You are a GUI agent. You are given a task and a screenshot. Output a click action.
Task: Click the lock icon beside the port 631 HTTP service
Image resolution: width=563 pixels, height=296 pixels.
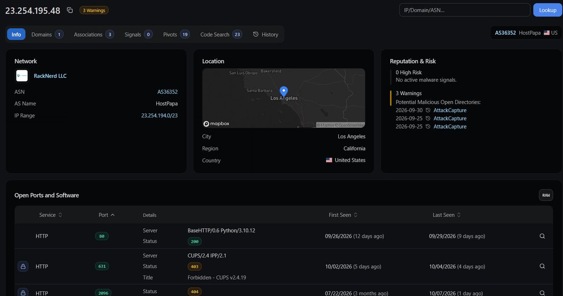click(x=23, y=266)
